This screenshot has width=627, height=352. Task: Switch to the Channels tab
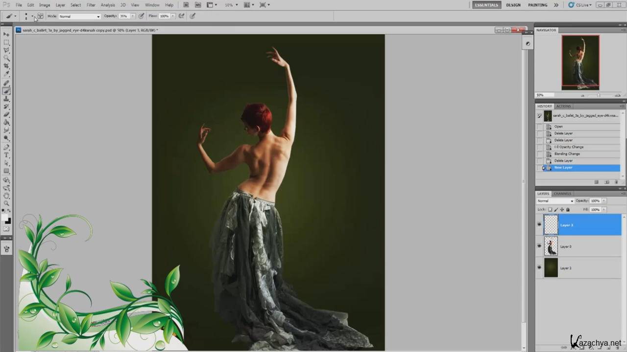click(x=562, y=194)
